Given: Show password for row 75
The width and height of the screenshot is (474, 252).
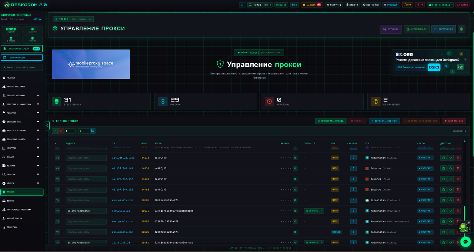Looking at the screenshot, I should pyautogui.click(x=295, y=189).
